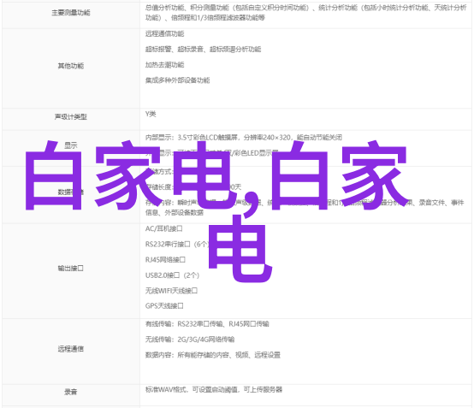Image resolution: width=474 pixels, height=408 pixels.
Task: Select the USB2.0接口 (2个) entry
Action: [172, 275]
